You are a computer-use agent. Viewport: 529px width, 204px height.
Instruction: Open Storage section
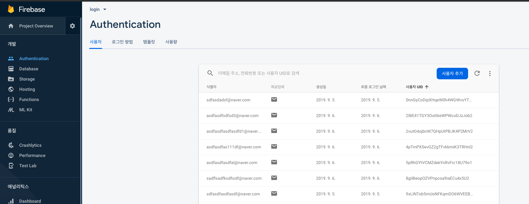point(27,79)
